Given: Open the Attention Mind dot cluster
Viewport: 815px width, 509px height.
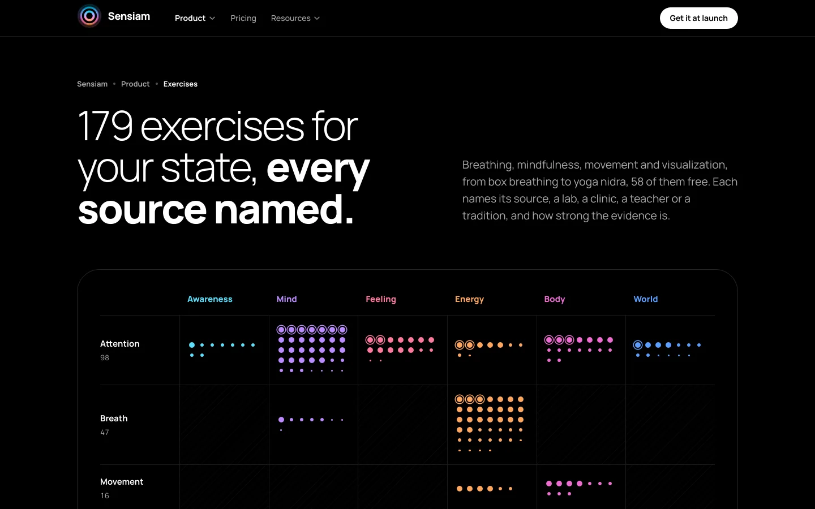Looking at the screenshot, I should pyautogui.click(x=312, y=350).
